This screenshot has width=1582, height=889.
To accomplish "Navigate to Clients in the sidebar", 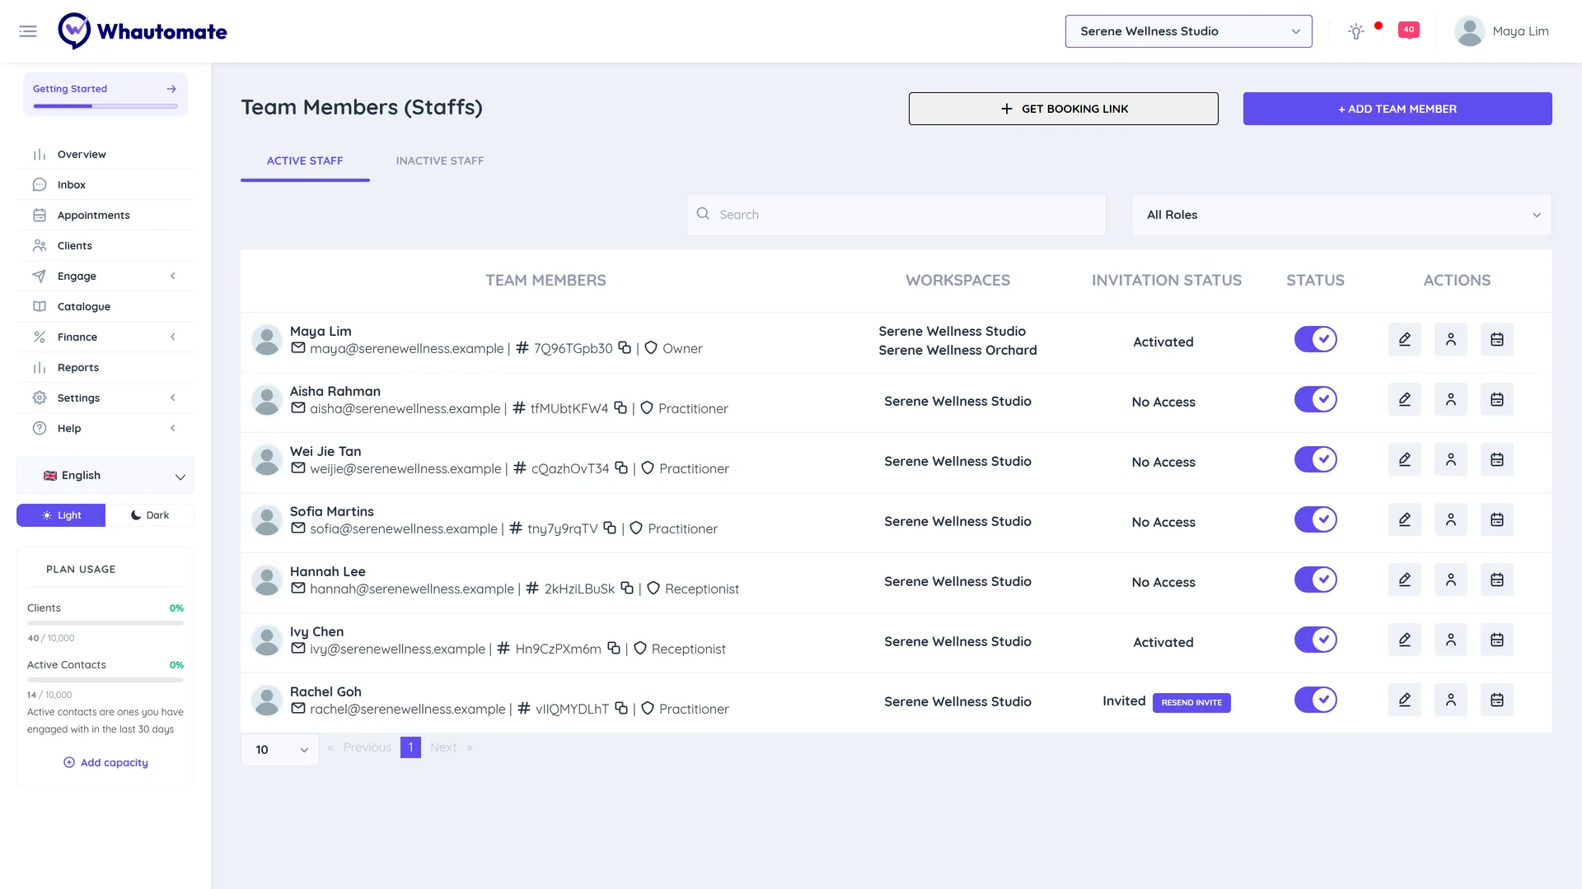I will [x=105, y=245].
